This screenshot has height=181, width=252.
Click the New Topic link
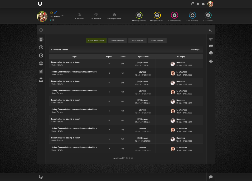[195, 50]
